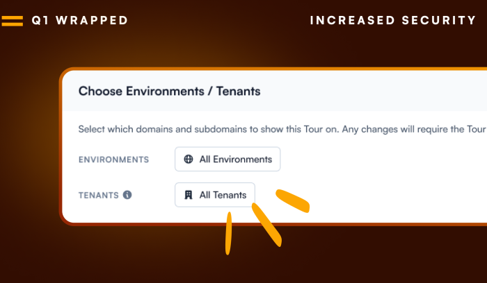Click the word "Tour" ending the description line
The width and height of the screenshot is (487, 283).
(477, 129)
